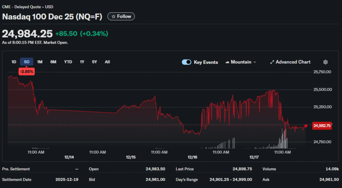342x188 pixels.
Task: Select the 5D time range tab
Action: click(x=27, y=62)
